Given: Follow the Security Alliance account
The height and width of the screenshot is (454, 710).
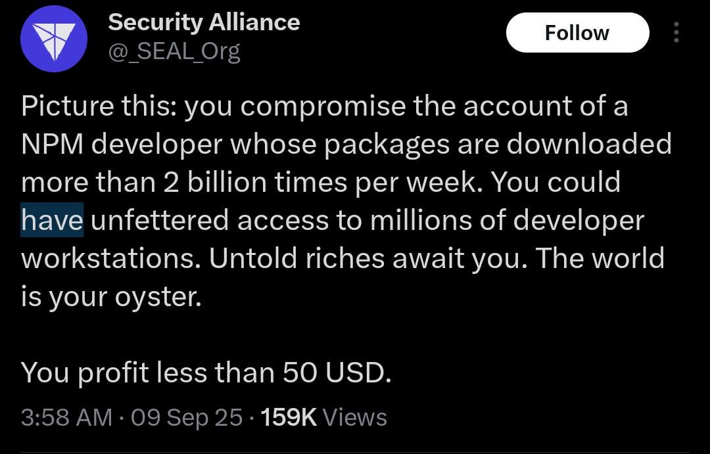Looking at the screenshot, I should click(x=577, y=33).
